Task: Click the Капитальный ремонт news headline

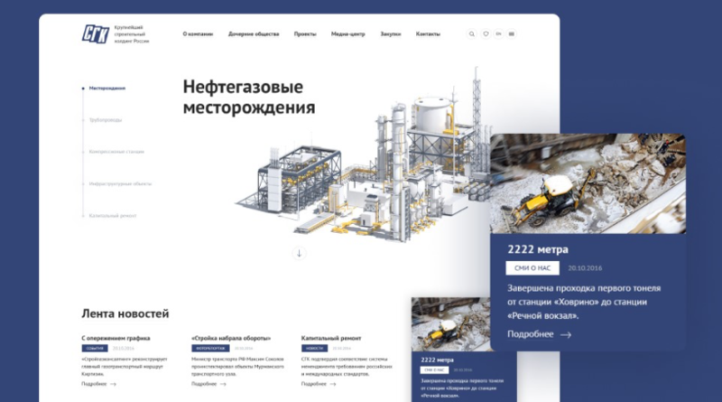Action: click(331, 338)
